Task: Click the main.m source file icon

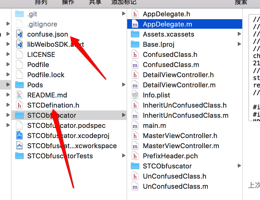Action: (135, 126)
